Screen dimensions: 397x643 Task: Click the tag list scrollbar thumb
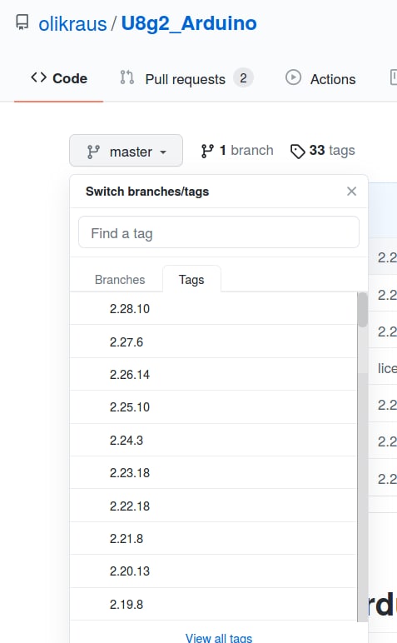[362, 310]
